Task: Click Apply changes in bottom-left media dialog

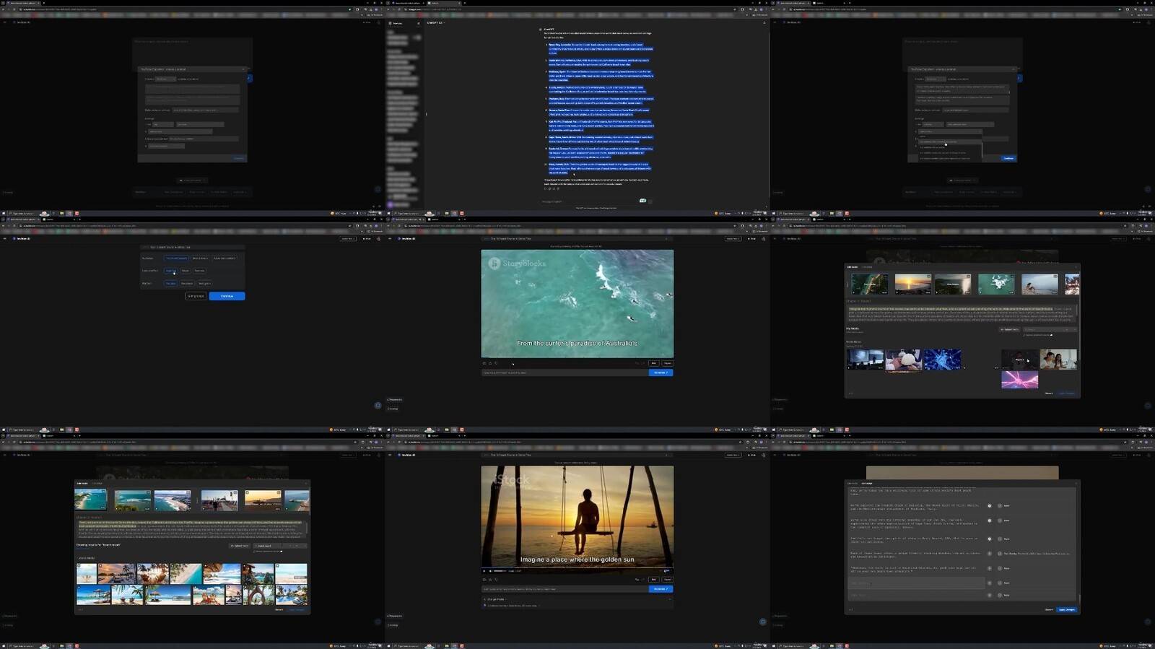Action: click(x=297, y=609)
